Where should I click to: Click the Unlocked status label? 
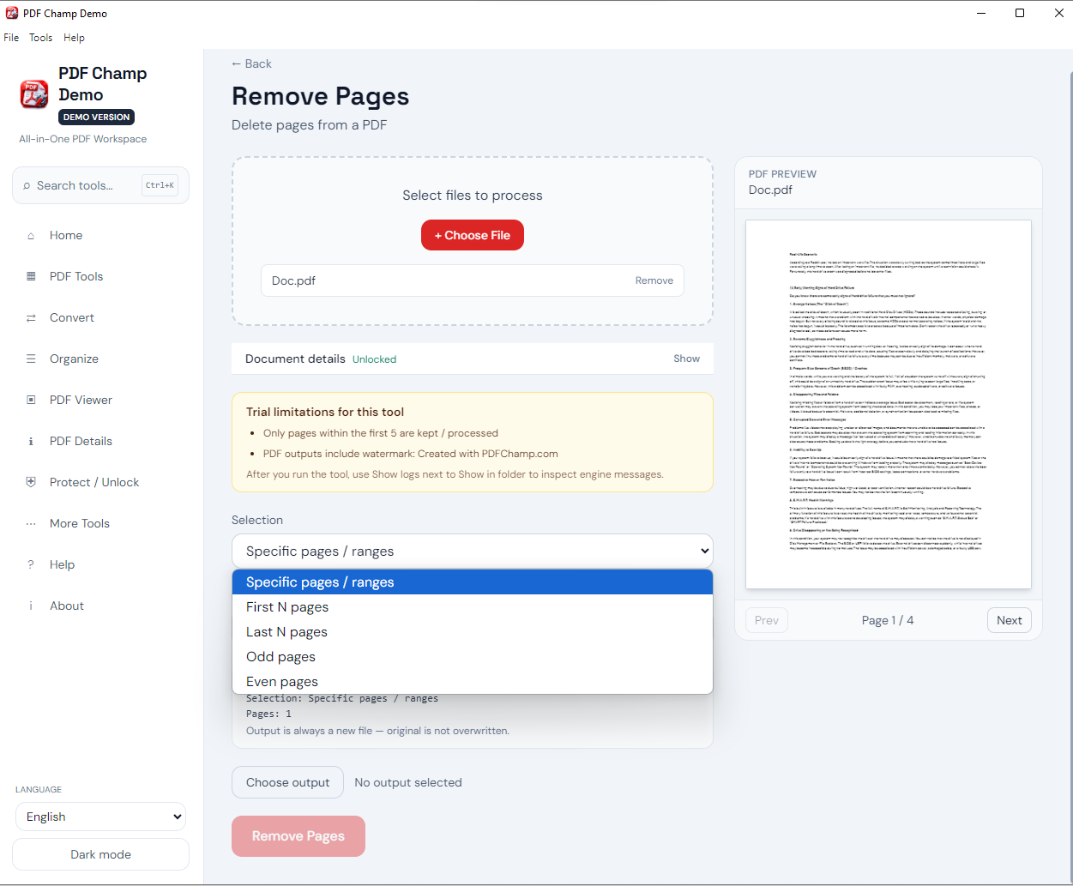[375, 360]
